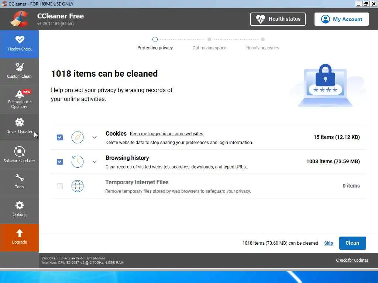Click the orange Upgrade arrow
This screenshot has width=378, height=283.
tap(20, 233)
